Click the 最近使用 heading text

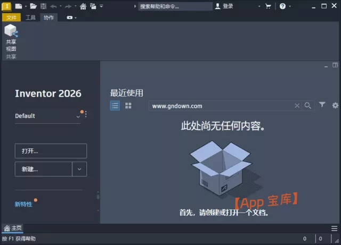pos(127,93)
